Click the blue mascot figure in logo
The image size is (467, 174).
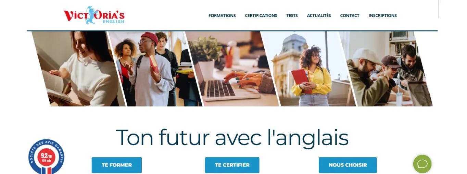[x=91, y=15]
